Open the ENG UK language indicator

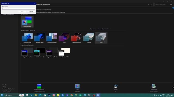tap(163, 95)
